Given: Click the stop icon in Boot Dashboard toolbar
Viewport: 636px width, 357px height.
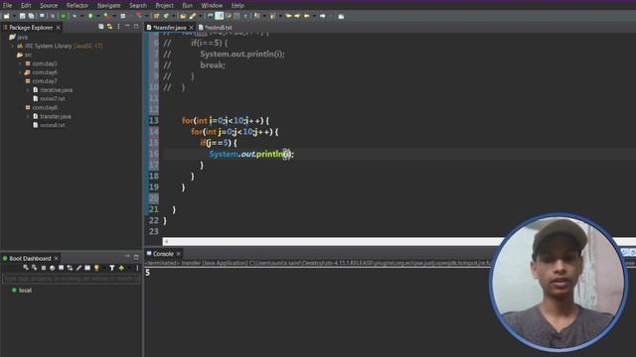Looking at the screenshot, I should (x=44, y=268).
